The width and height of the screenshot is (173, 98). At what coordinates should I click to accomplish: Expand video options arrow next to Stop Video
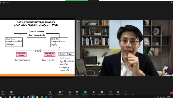(x=15, y=92)
